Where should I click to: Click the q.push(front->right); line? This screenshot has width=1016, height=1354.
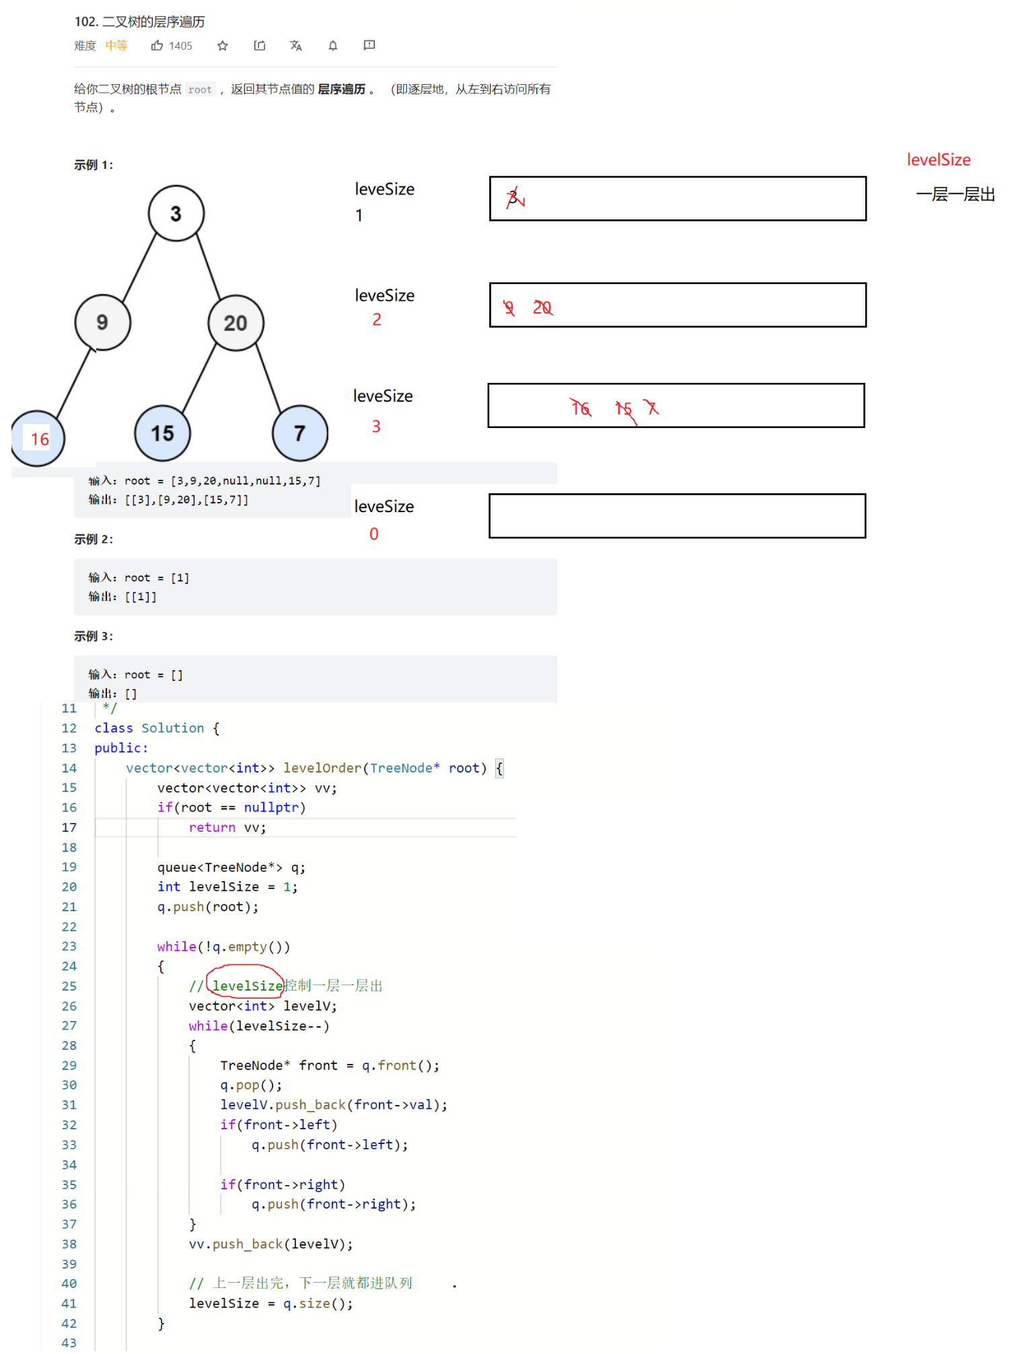(x=334, y=1204)
